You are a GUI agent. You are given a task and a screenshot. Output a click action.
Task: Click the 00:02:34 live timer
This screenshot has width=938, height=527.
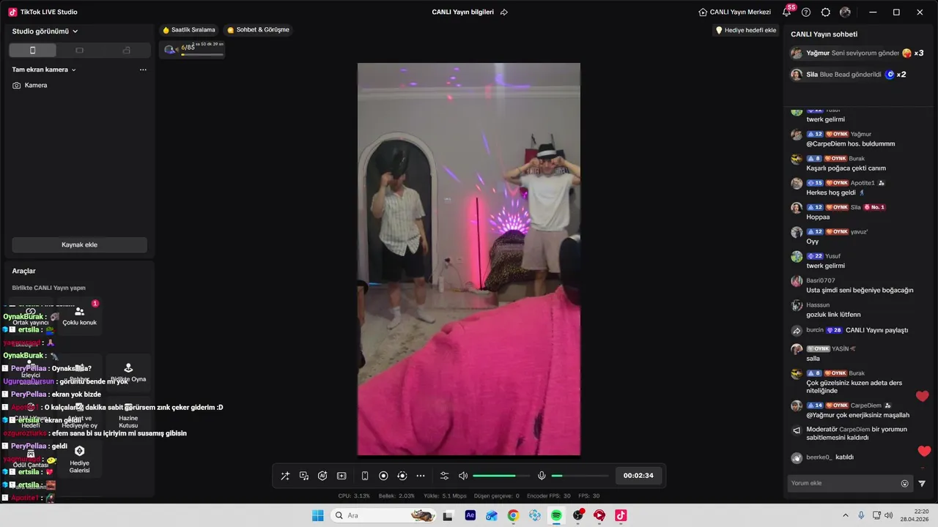tap(638, 476)
